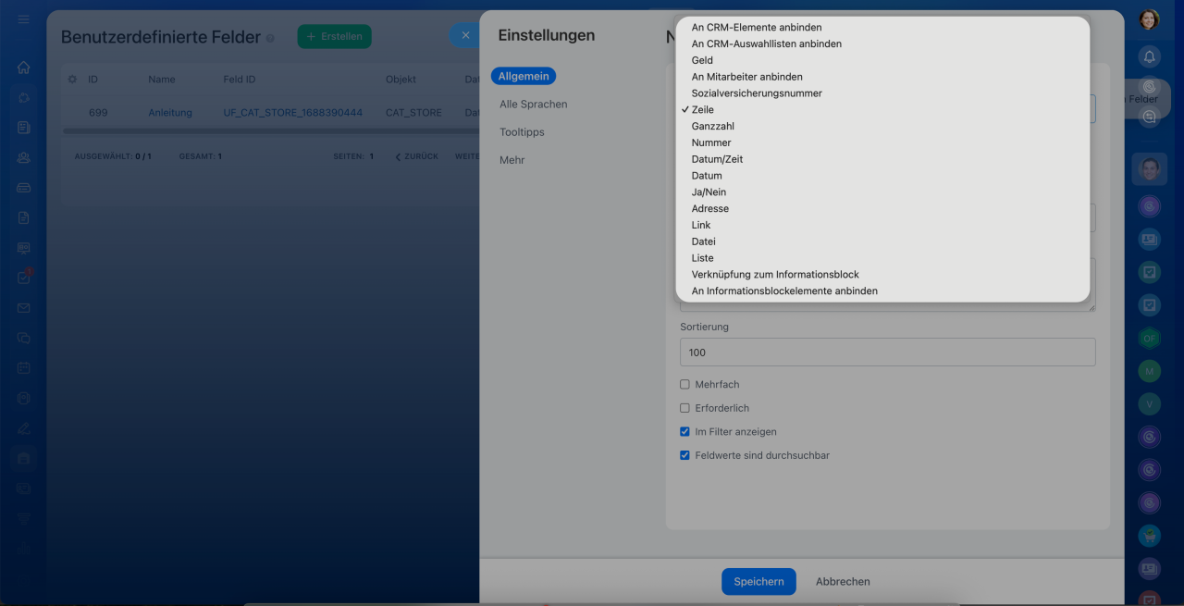The height and width of the screenshot is (606, 1184).
Task: Click the Objekt column header
Action: (x=401, y=80)
